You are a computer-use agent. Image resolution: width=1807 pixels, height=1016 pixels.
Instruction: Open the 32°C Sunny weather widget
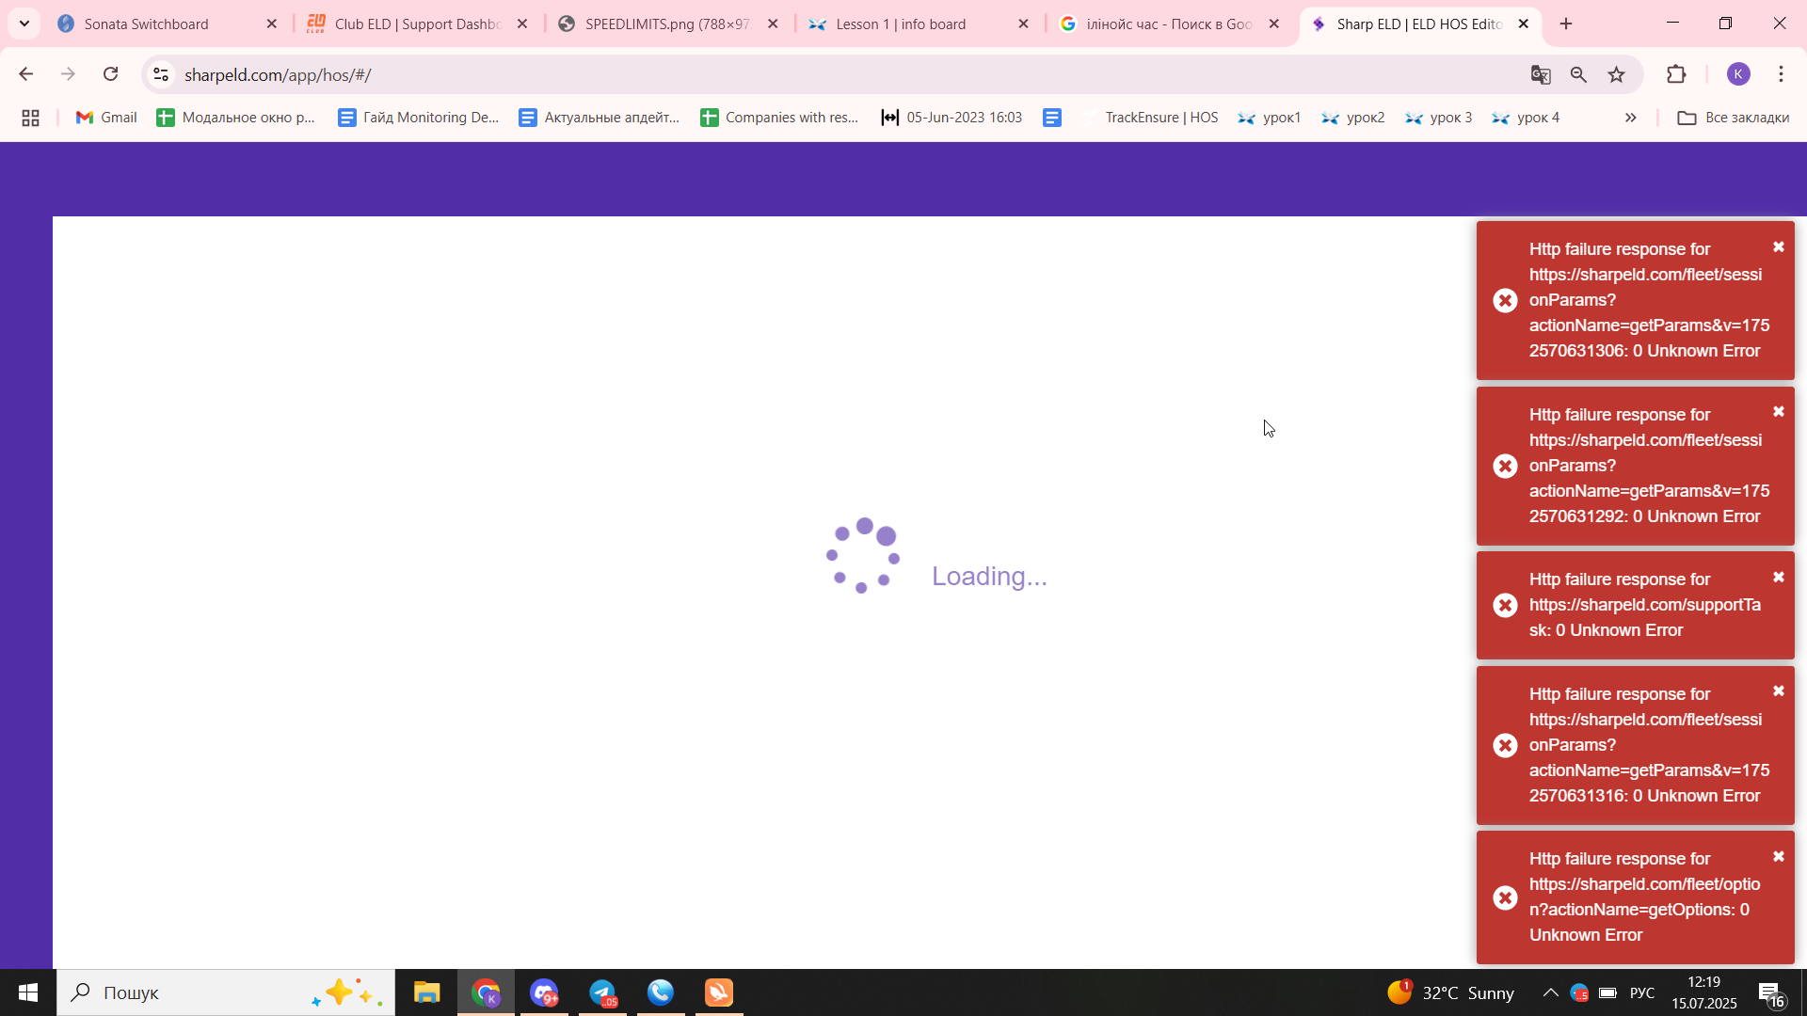point(1450,992)
